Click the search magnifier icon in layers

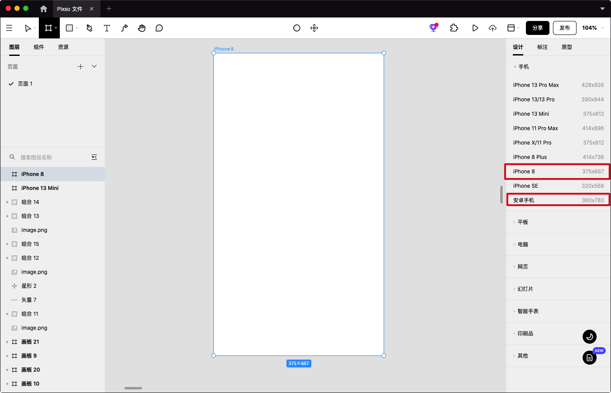click(x=12, y=157)
